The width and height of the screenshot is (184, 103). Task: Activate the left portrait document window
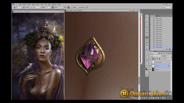38,11
